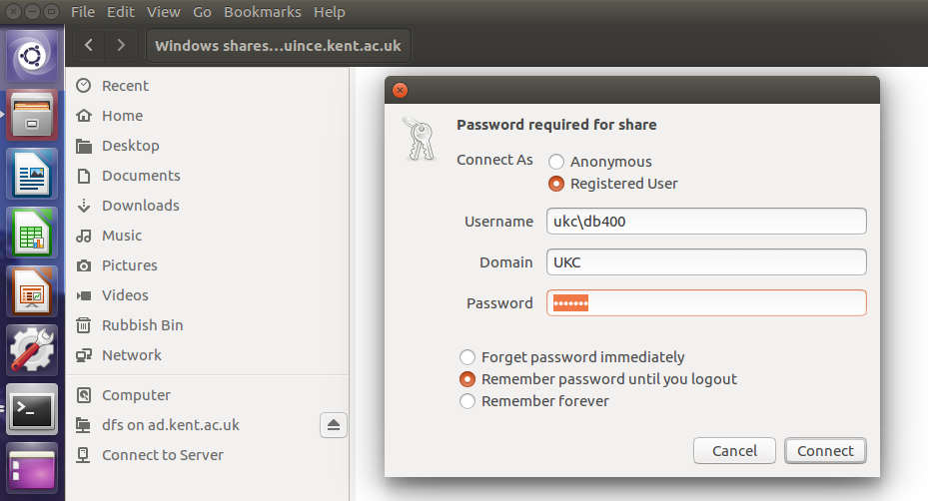
Task: Click the back navigation arrow
Action: pyautogui.click(x=90, y=45)
